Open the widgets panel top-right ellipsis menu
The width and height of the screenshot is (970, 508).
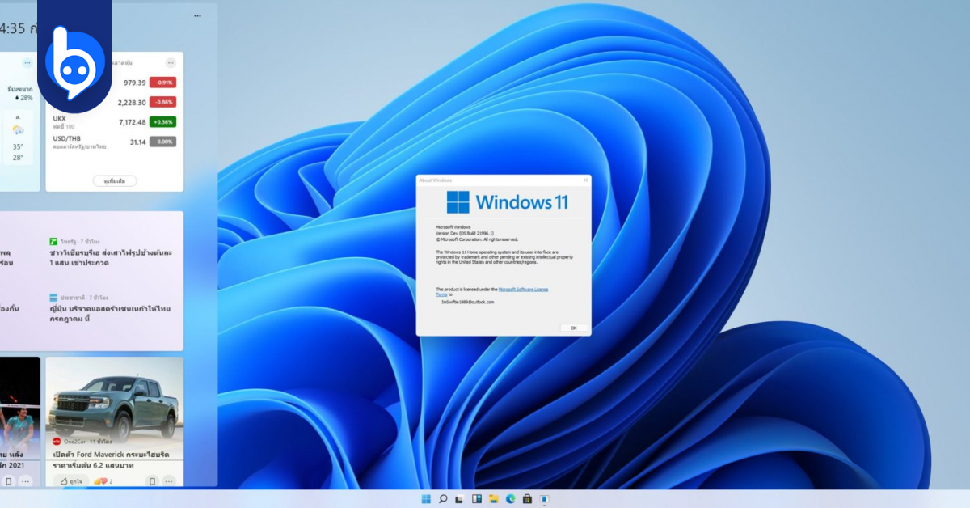pos(196,15)
